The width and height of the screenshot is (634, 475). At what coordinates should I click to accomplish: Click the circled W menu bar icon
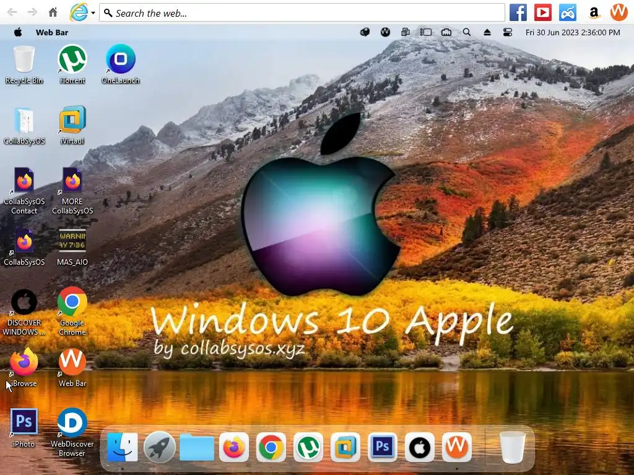coord(385,32)
